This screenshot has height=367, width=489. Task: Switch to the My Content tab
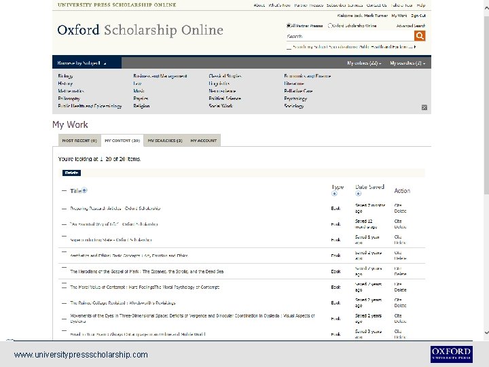pyautogui.click(x=122, y=141)
